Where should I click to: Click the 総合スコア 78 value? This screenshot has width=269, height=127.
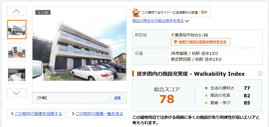(x=167, y=99)
